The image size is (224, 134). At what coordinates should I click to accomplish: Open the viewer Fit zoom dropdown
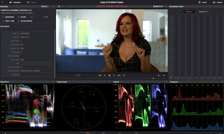pos(60,6)
